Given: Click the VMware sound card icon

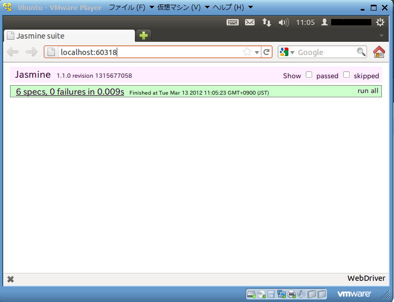Looking at the screenshot, I should coord(301,294).
